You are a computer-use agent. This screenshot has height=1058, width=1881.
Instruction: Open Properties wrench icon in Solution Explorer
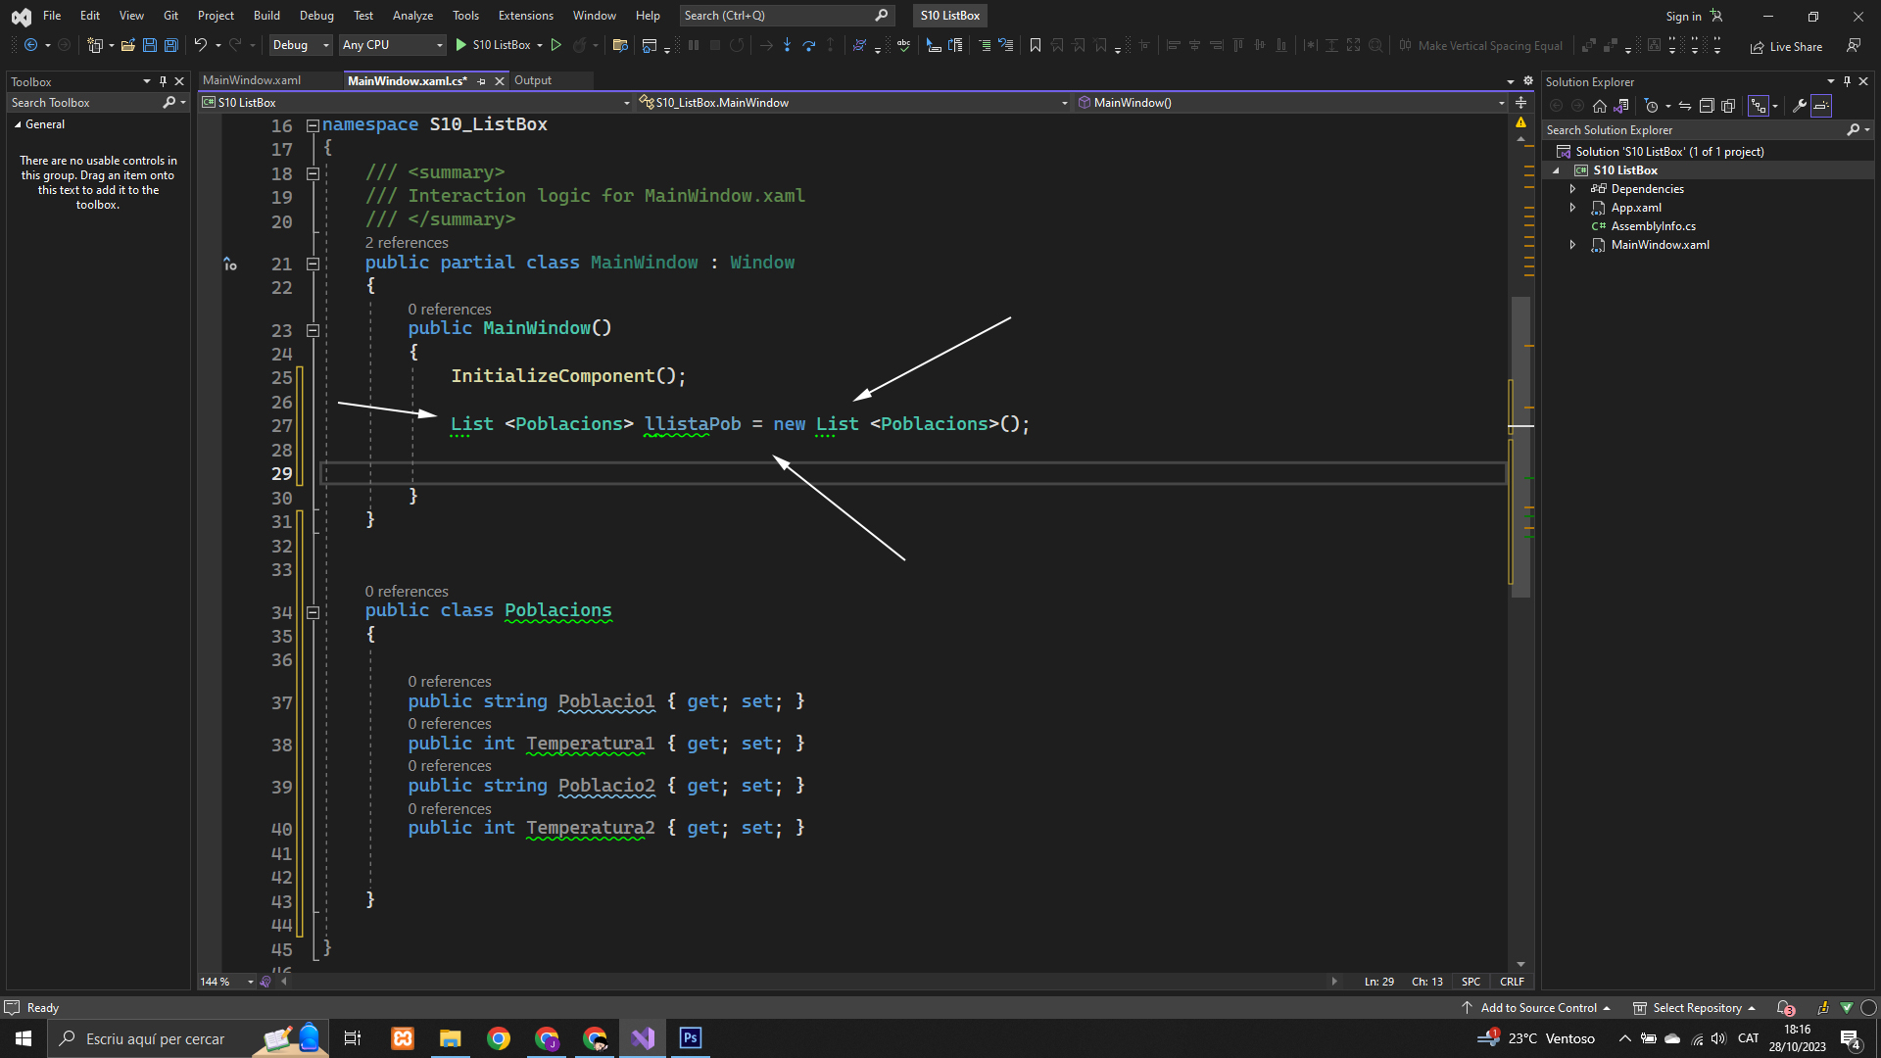[x=1800, y=106]
